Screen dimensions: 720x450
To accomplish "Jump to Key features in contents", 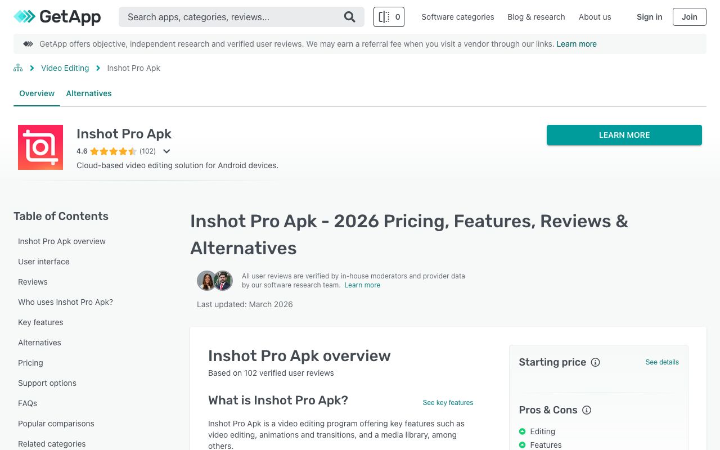I will 40,322.
